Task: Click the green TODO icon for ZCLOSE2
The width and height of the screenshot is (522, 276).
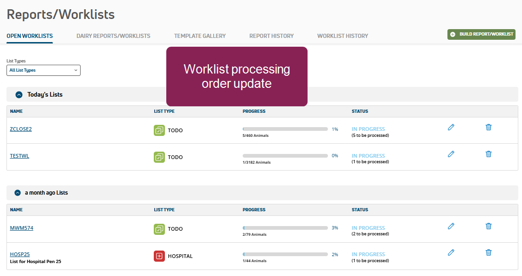Action: coord(159,130)
